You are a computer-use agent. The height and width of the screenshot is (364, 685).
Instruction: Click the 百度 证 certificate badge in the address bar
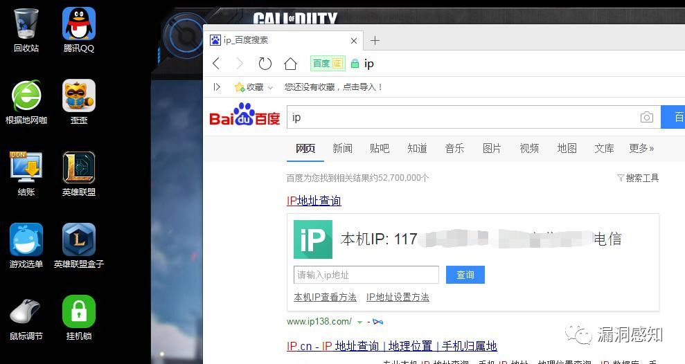(x=328, y=64)
